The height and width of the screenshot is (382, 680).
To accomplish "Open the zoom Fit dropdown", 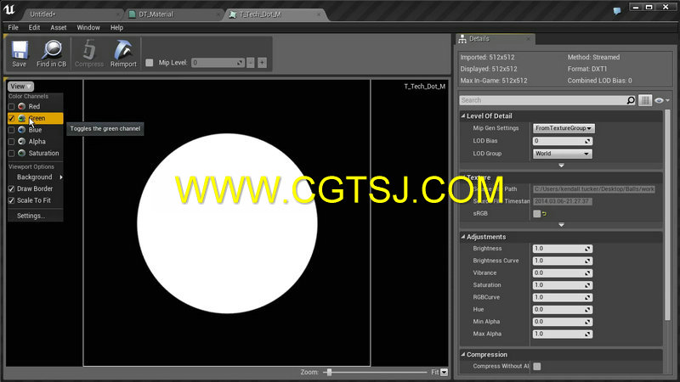I will [444, 372].
